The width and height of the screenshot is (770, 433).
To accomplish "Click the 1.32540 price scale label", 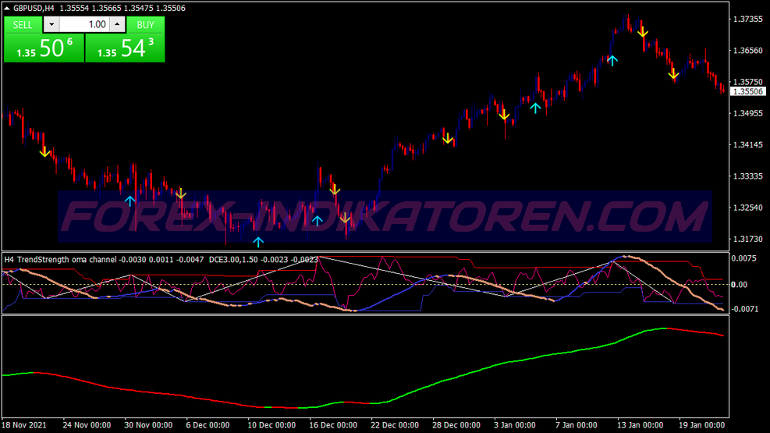I will (748, 208).
